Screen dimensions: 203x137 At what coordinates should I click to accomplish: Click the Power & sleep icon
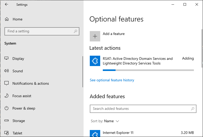click(7, 108)
